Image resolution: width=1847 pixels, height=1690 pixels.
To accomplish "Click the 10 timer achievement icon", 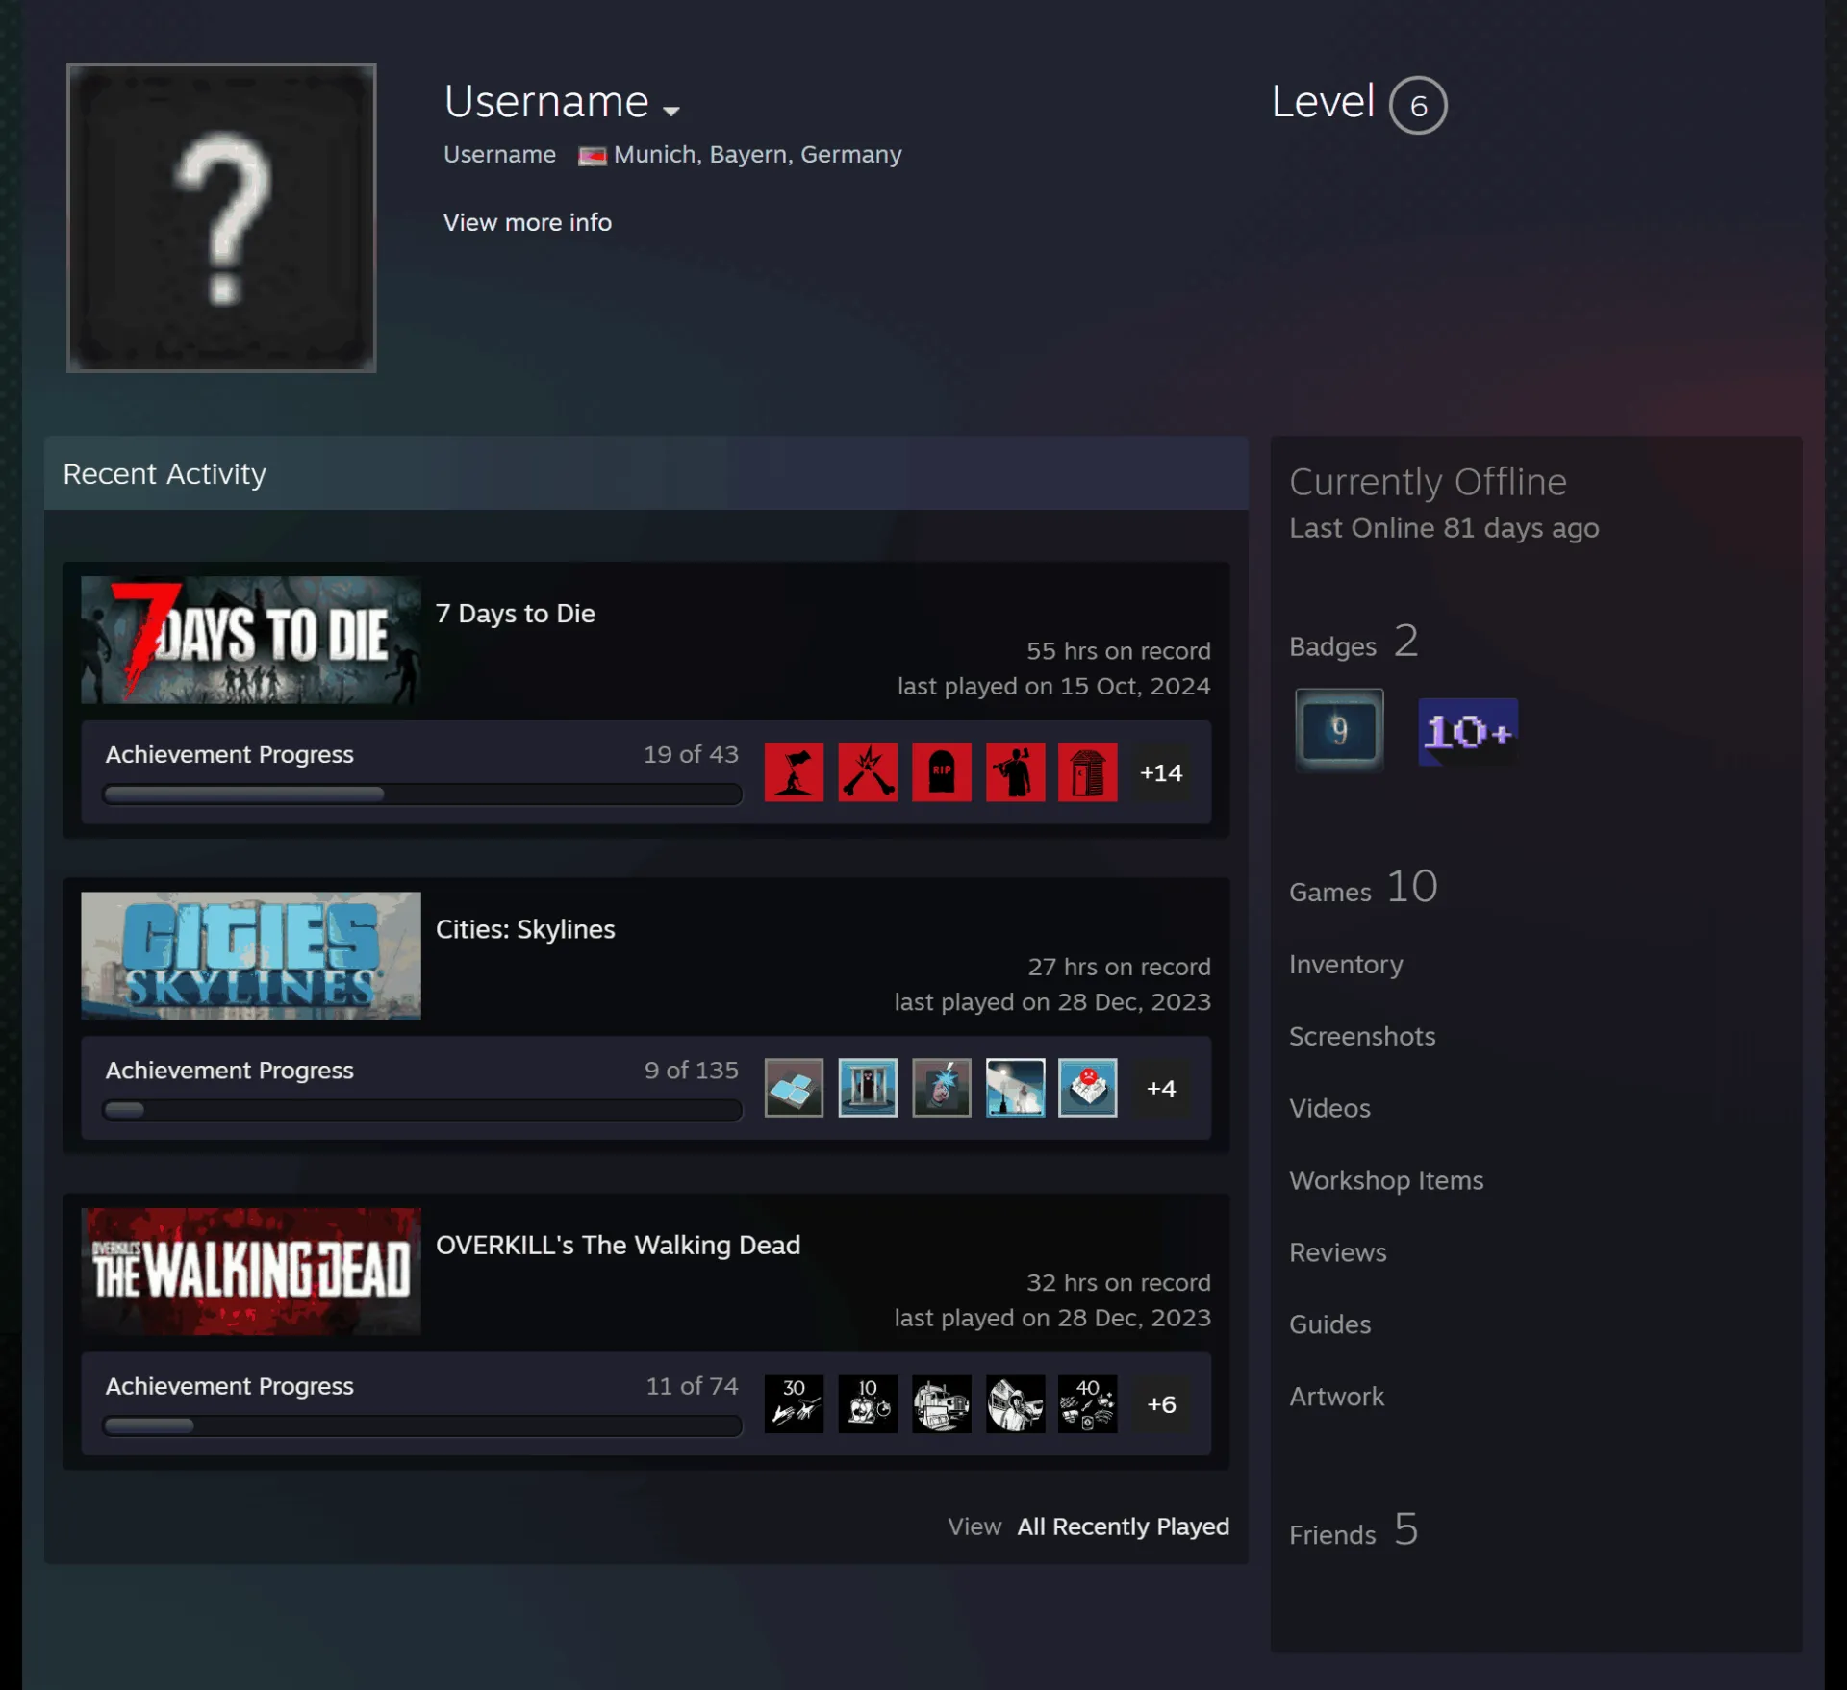I will point(868,1403).
